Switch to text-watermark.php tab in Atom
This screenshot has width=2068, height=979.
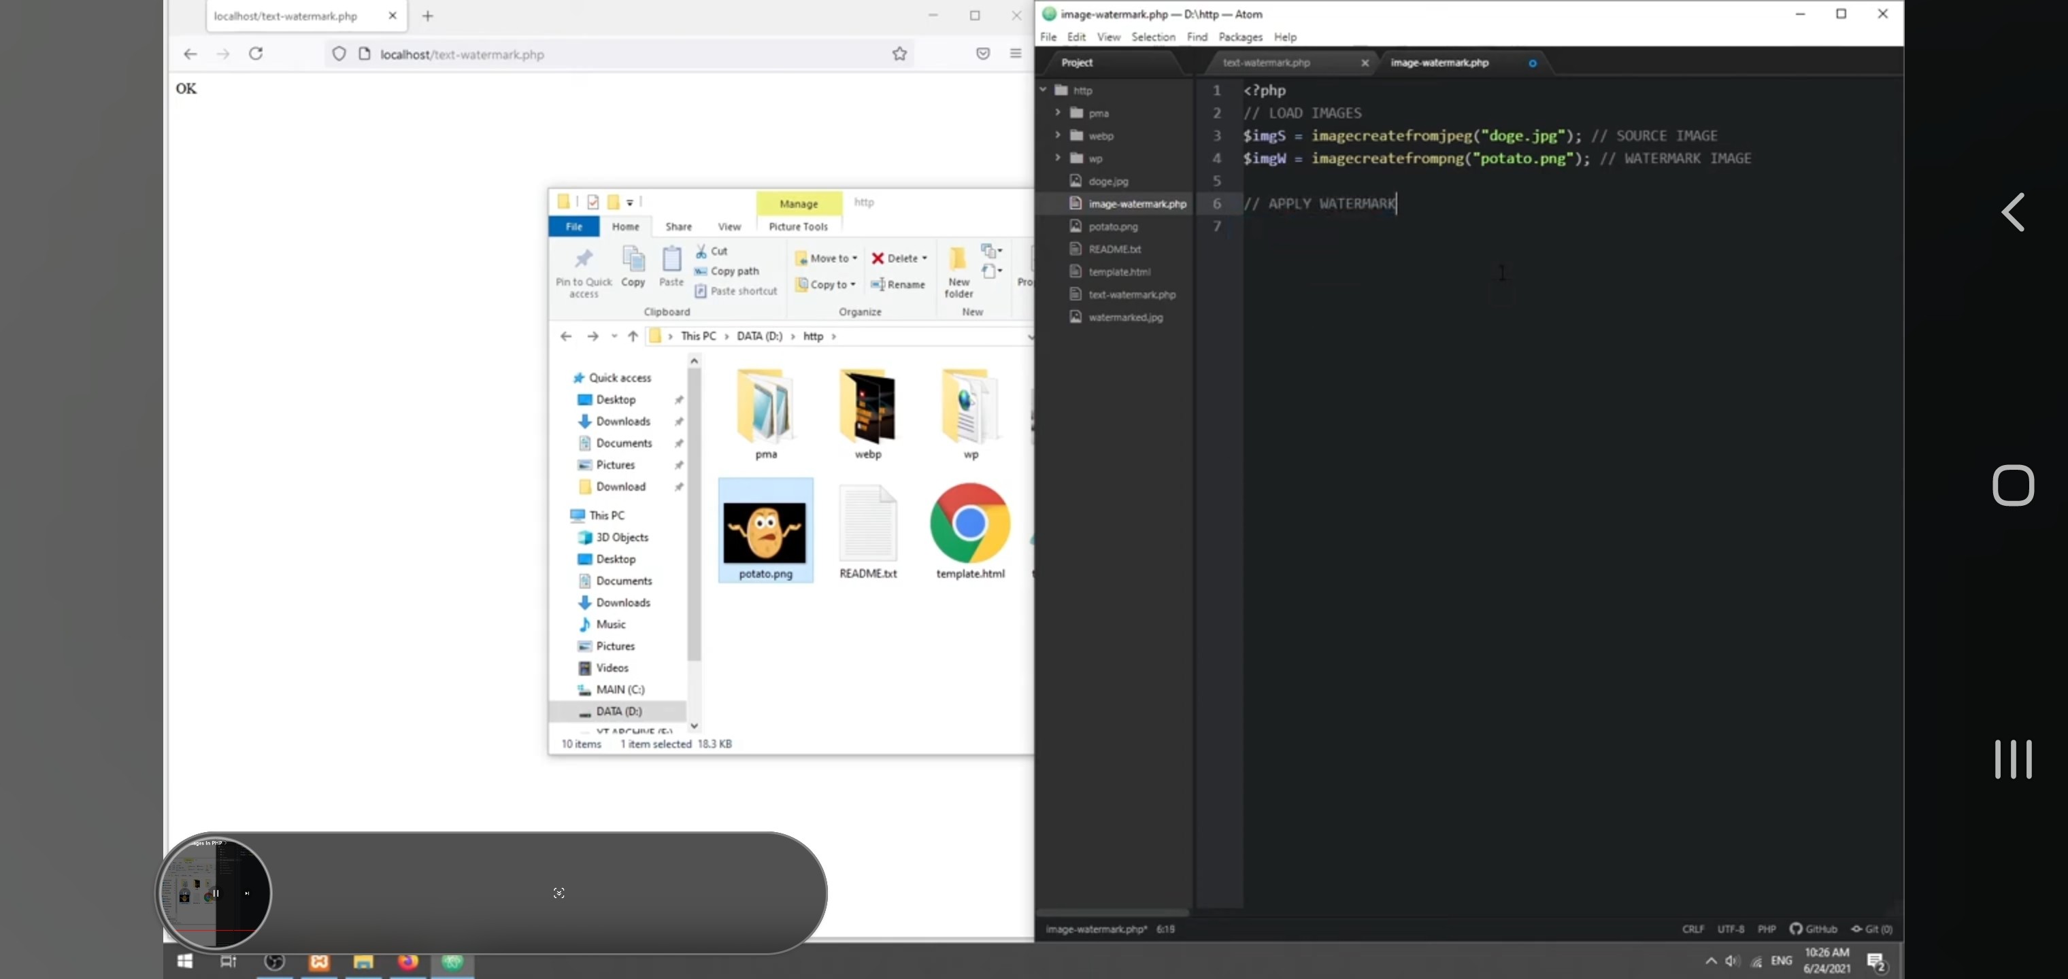click(x=1266, y=63)
